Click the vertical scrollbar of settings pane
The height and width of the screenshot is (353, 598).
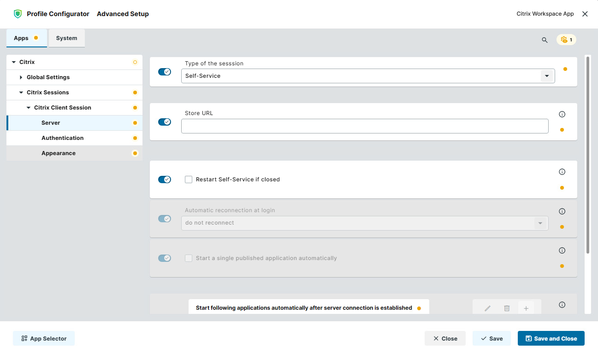coord(588,155)
